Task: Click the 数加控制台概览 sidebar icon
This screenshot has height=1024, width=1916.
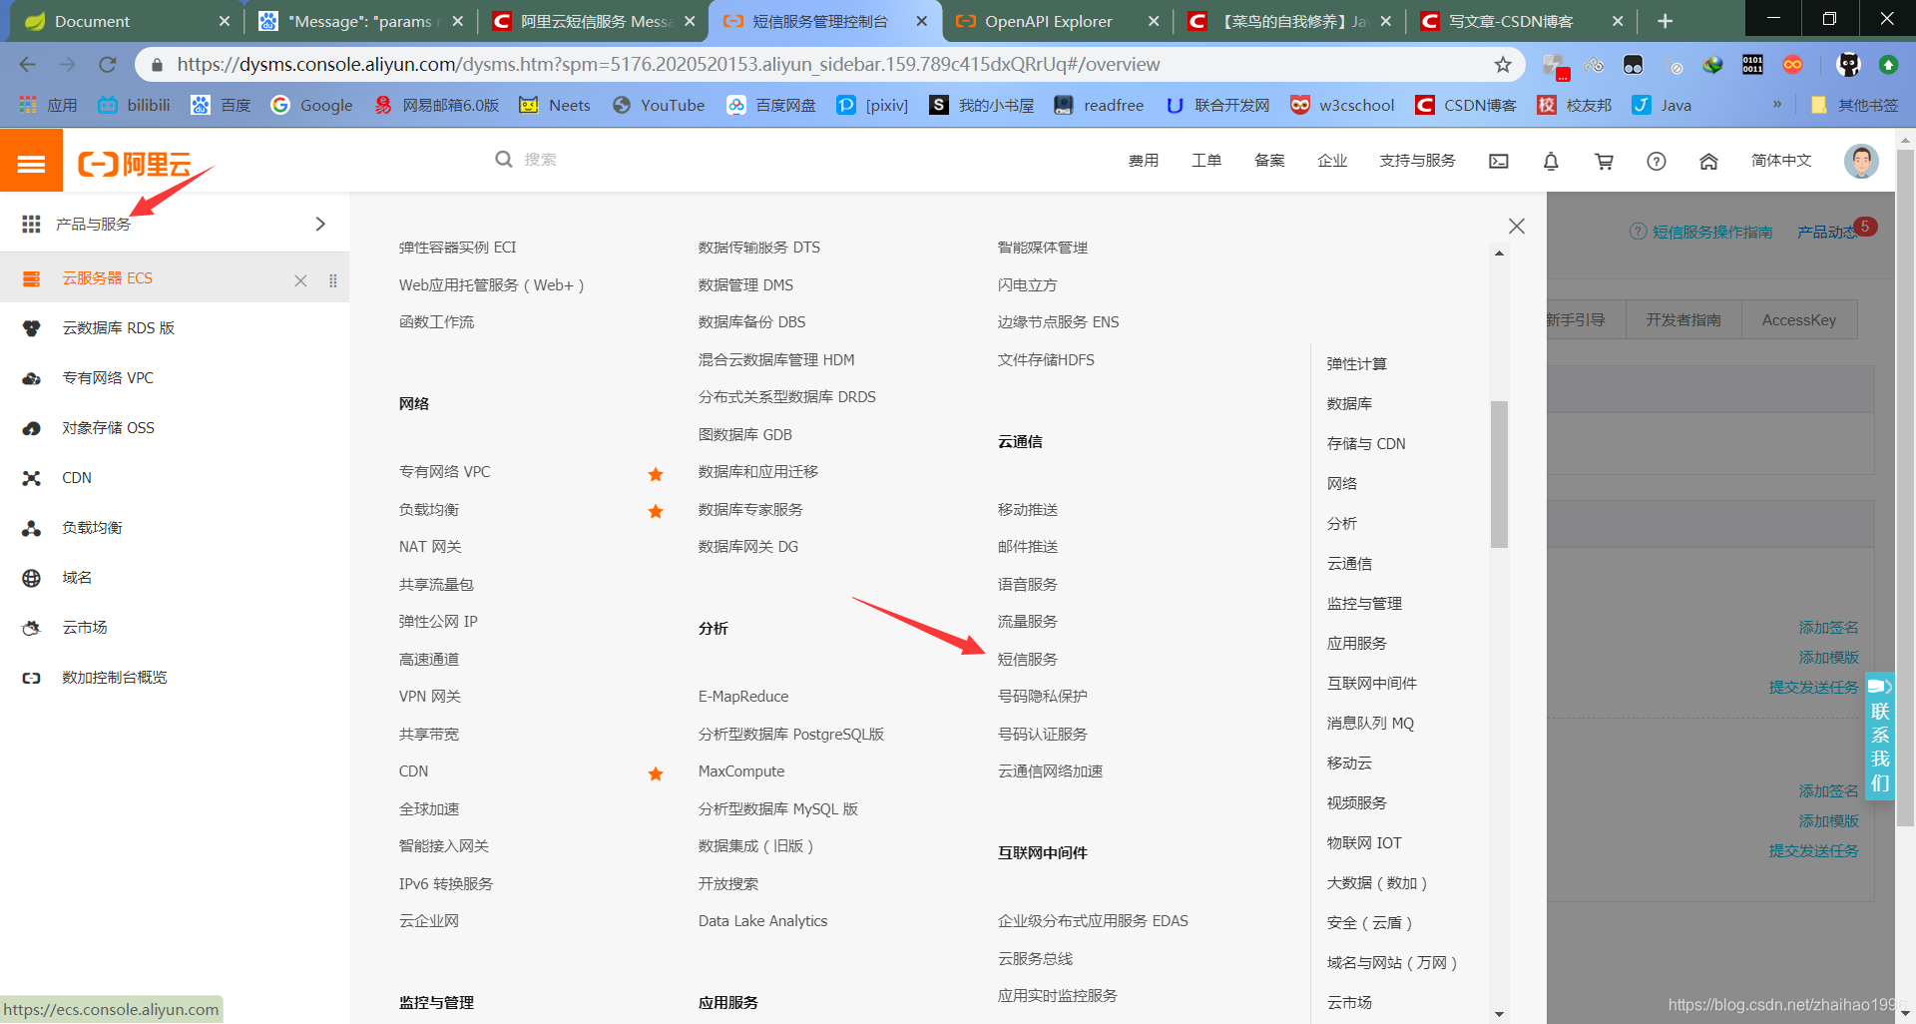Action: [x=32, y=678]
